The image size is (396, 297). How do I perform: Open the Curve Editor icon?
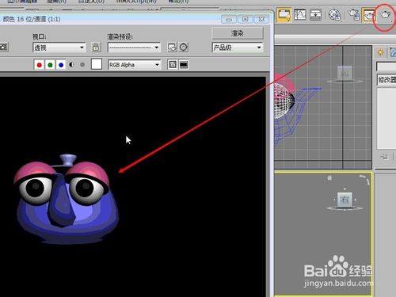(x=300, y=15)
